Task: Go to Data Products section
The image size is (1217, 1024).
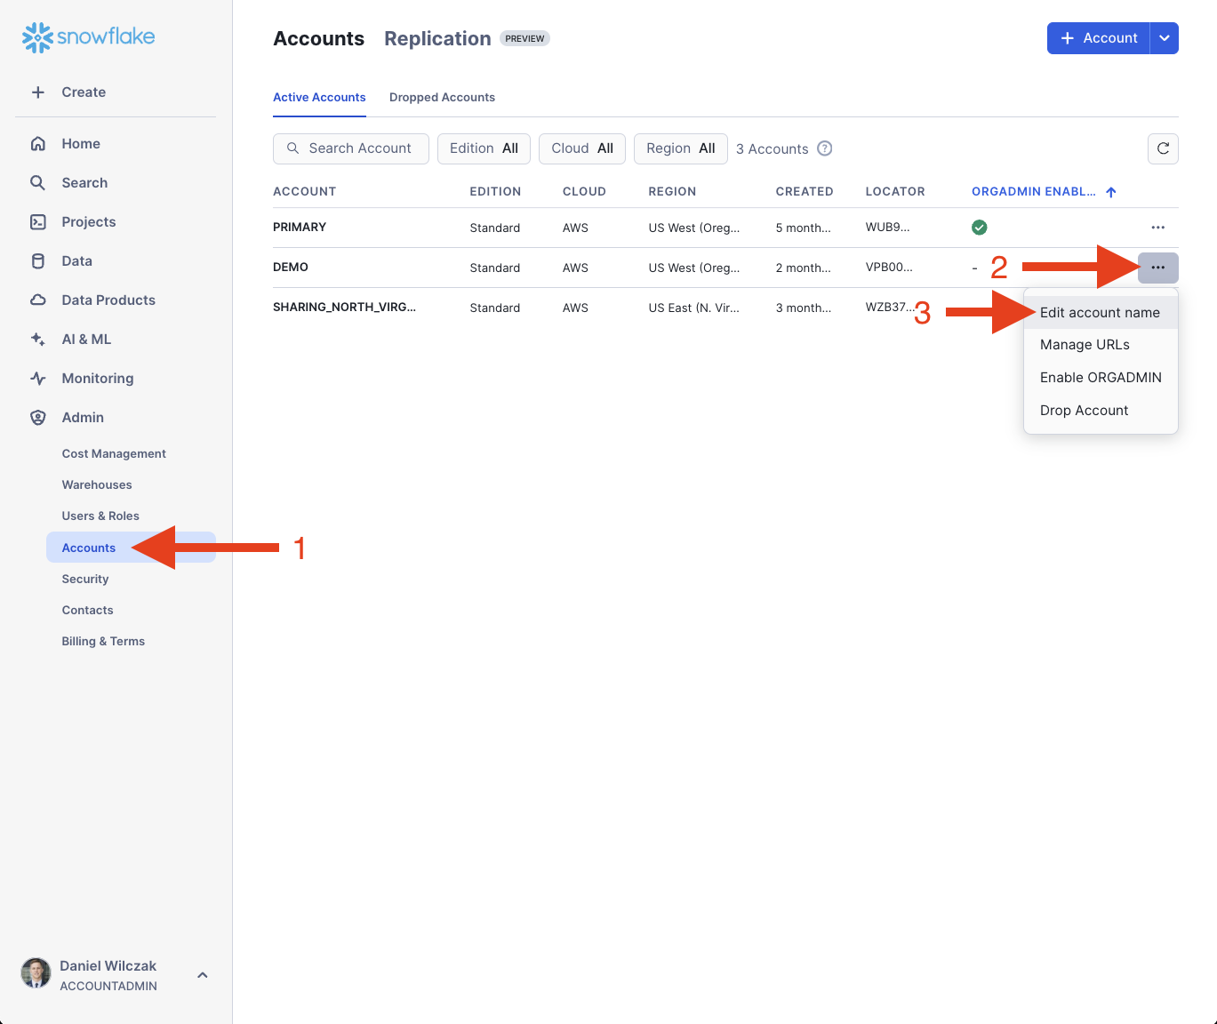Action: (x=108, y=300)
